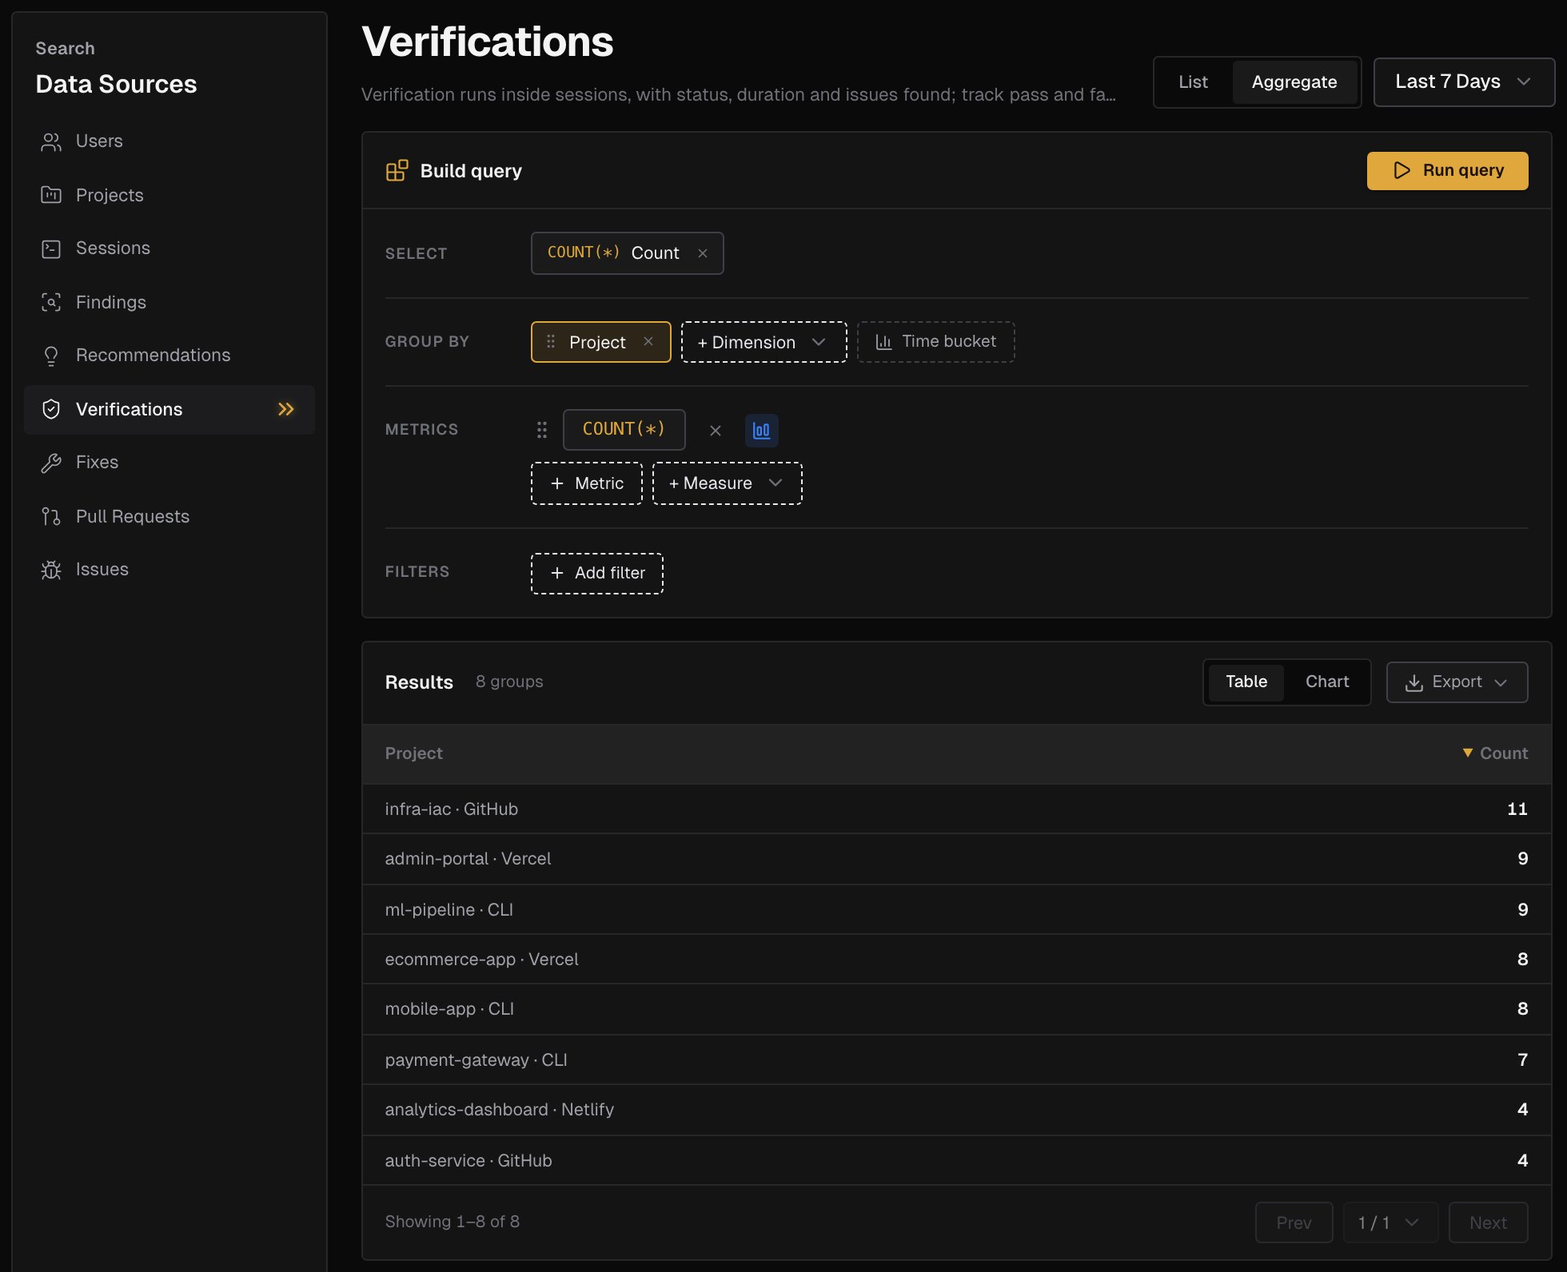The width and height of the screenshot is (1567, 1272).
Task: Click the Pull Requests branch icon
Action: (x=51, y=516)
